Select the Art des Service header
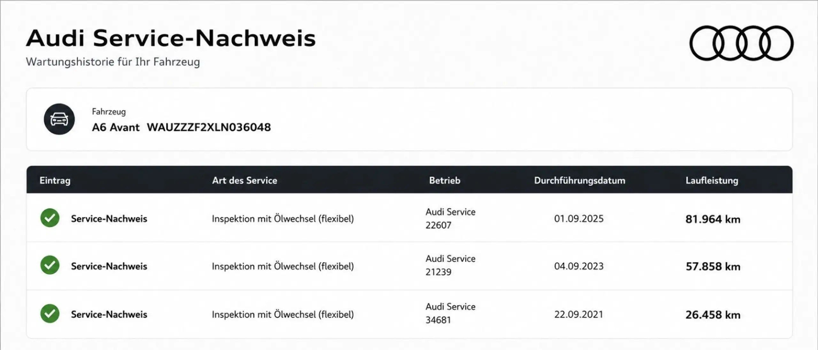Image resolution: width=818 pixels, height=350 pixels. (245, 180)
